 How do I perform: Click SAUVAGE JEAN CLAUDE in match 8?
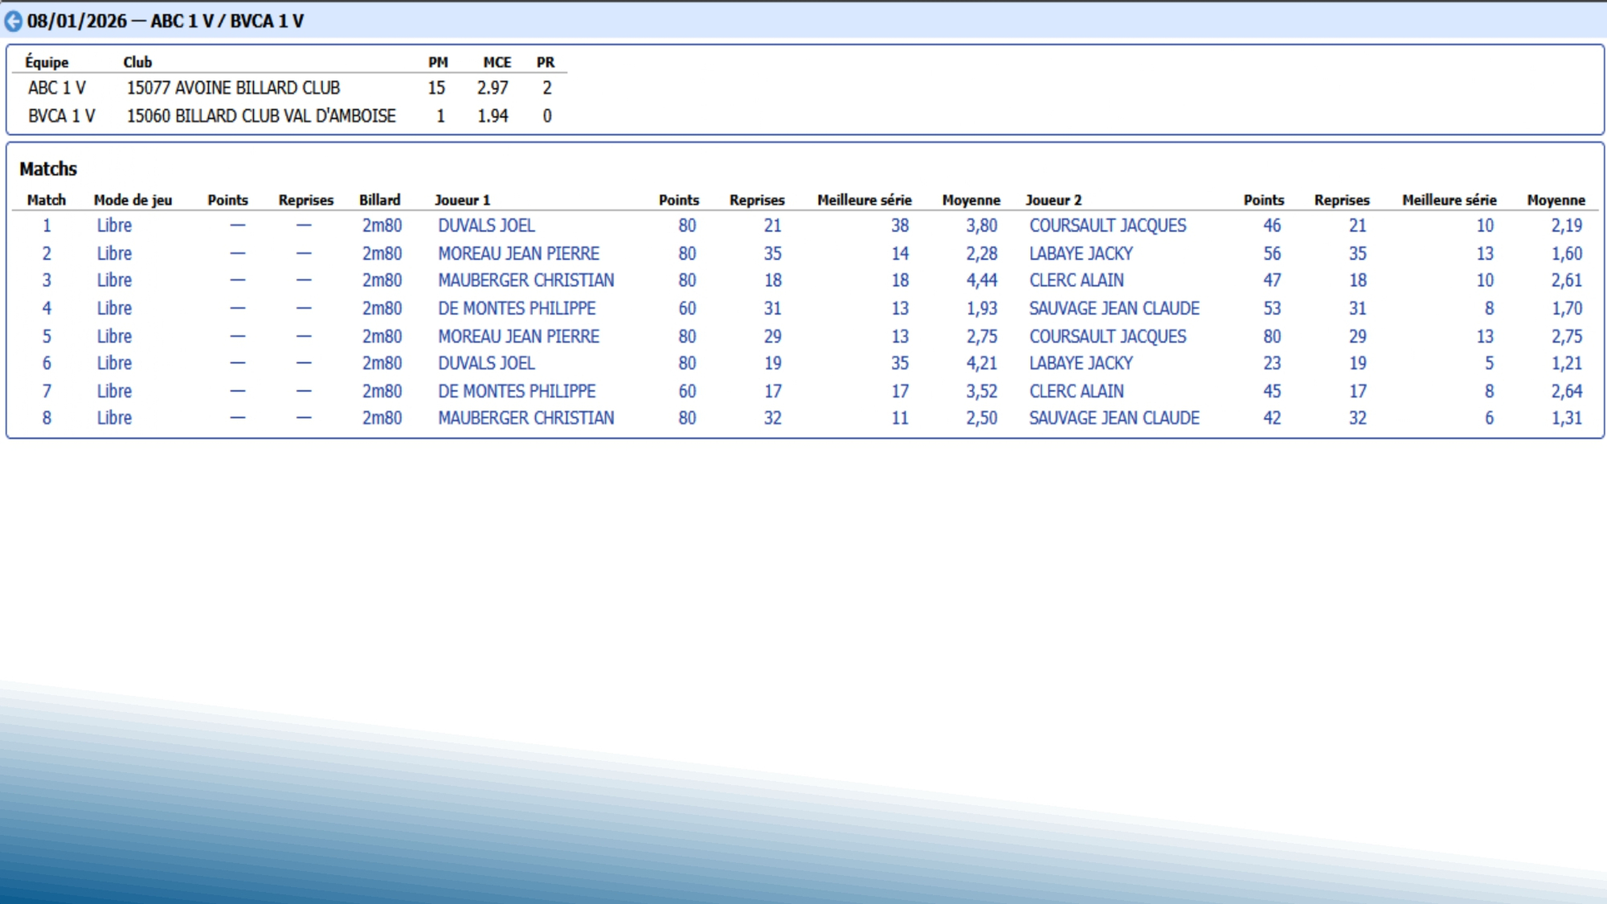(x=1113, y=418)
